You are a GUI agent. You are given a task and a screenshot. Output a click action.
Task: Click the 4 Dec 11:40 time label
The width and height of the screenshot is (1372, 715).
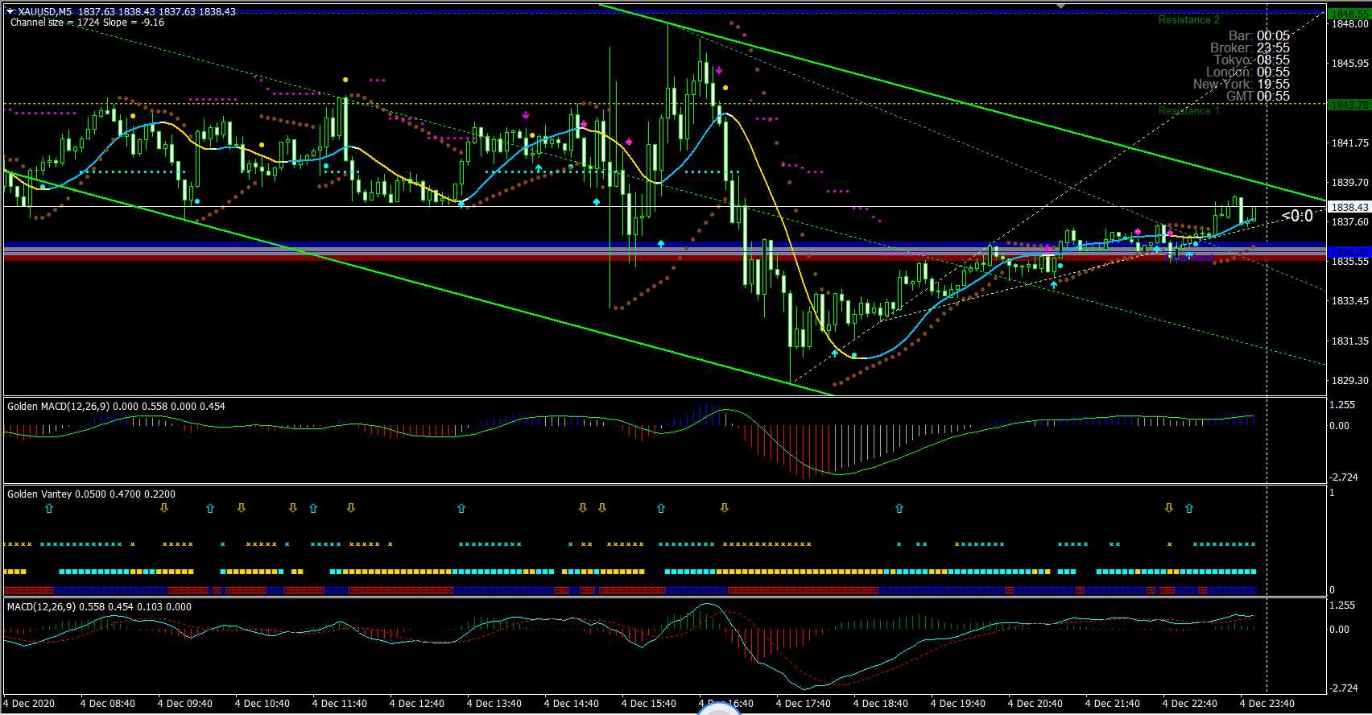(340, 704)
